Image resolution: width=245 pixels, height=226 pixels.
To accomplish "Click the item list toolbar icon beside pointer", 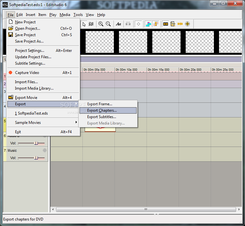I will pyautogui.click(x=91, y=24).
